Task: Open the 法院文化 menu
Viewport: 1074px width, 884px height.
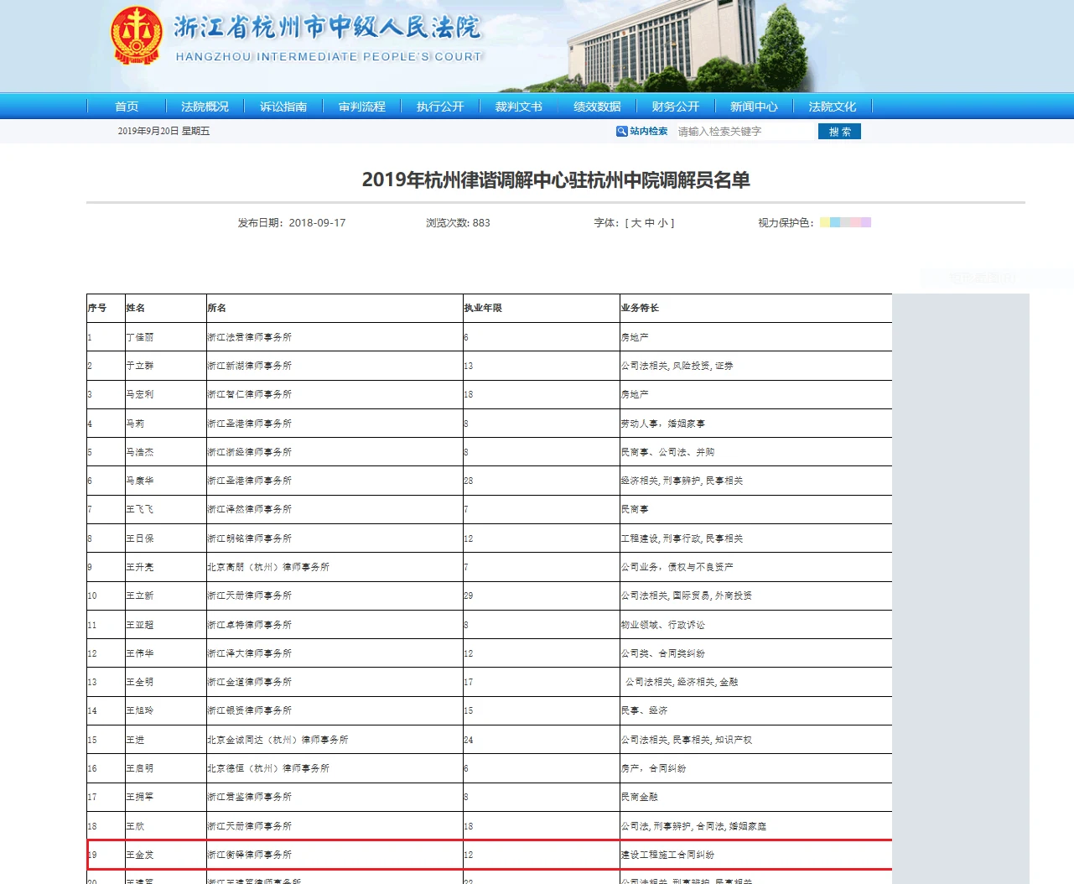Action: tap(833, 107)
